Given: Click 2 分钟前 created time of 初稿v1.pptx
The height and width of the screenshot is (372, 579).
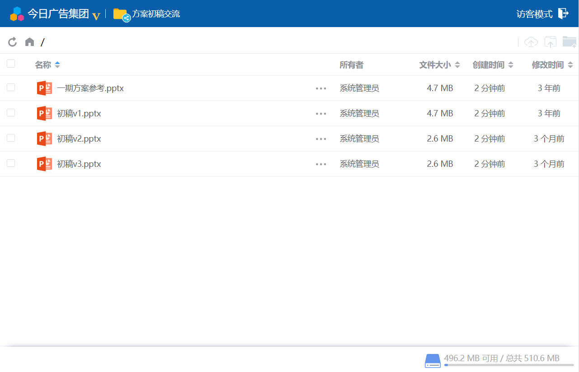Looking at the screenshot, I should tap(490, 114).
